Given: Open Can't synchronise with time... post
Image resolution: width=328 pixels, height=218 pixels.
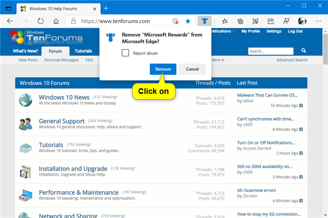Looking at the screenshot, I should point(265,119).
